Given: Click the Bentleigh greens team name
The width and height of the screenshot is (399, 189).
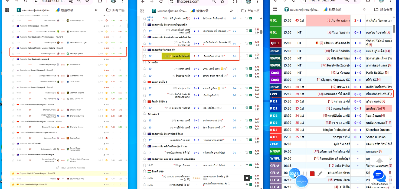Looking at the screenshot, I should click(77, 53).
